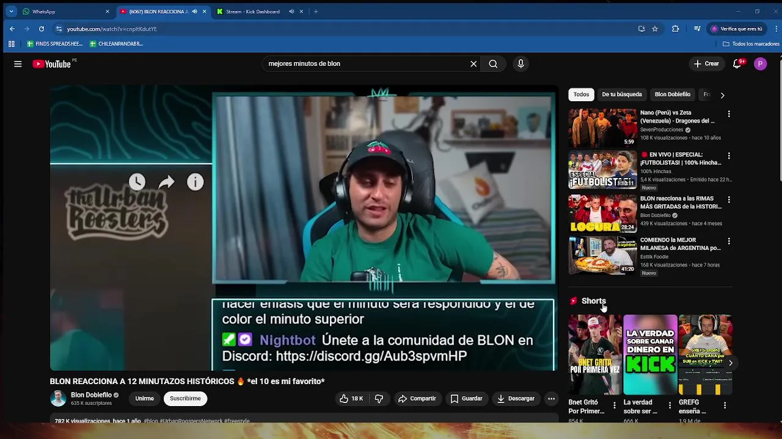Open the notifications bell
The height and width of the screenshot is (439, 782).
click(x=738, y=64)
